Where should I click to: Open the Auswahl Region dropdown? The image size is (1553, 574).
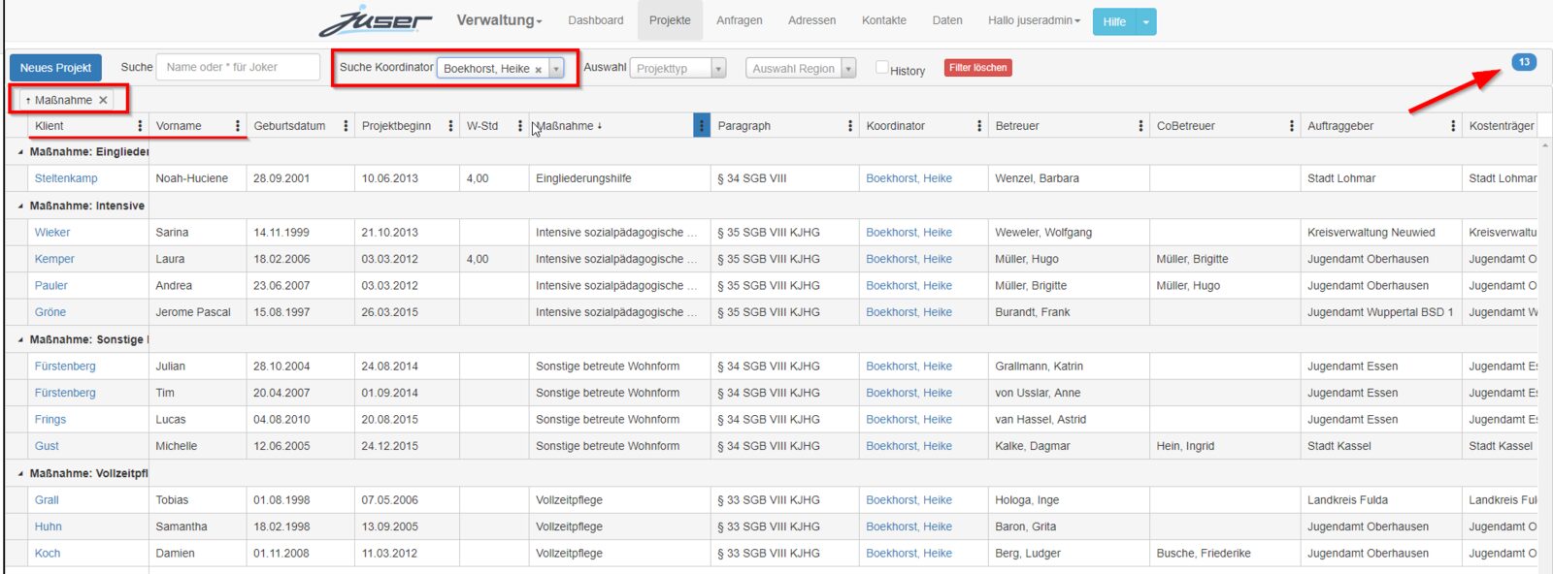[x=801, y=69]
